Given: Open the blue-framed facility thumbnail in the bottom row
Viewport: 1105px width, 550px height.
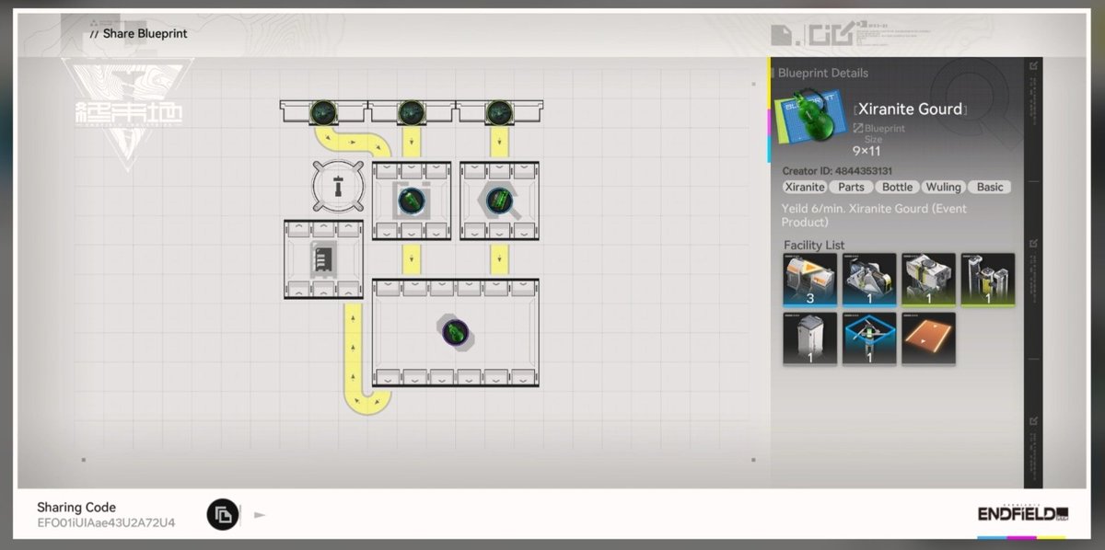Looking at the screenshot, I should tap(868, 338).
